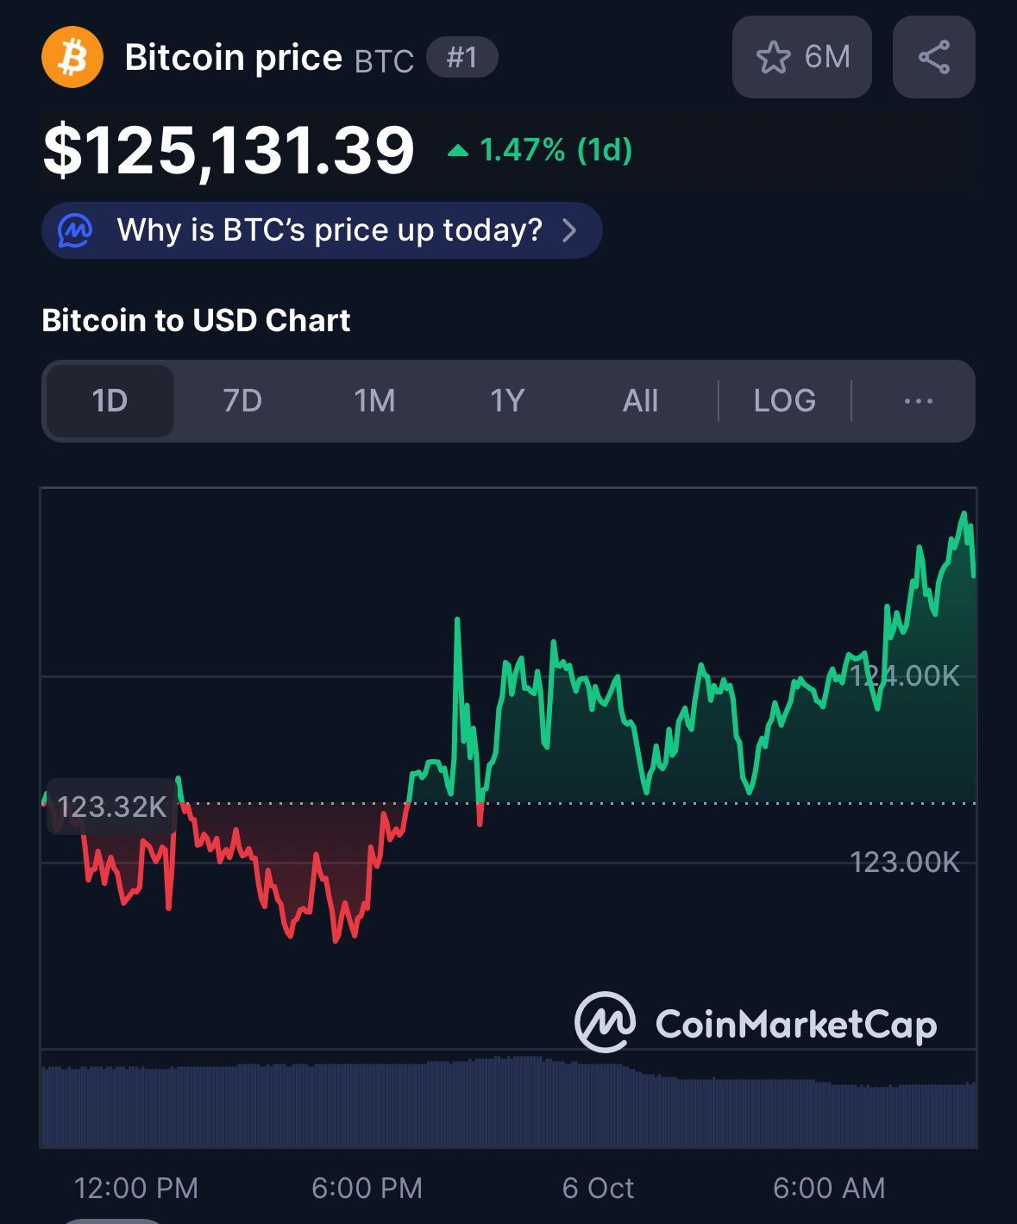Select the 1D chart range

coord(110,401)
